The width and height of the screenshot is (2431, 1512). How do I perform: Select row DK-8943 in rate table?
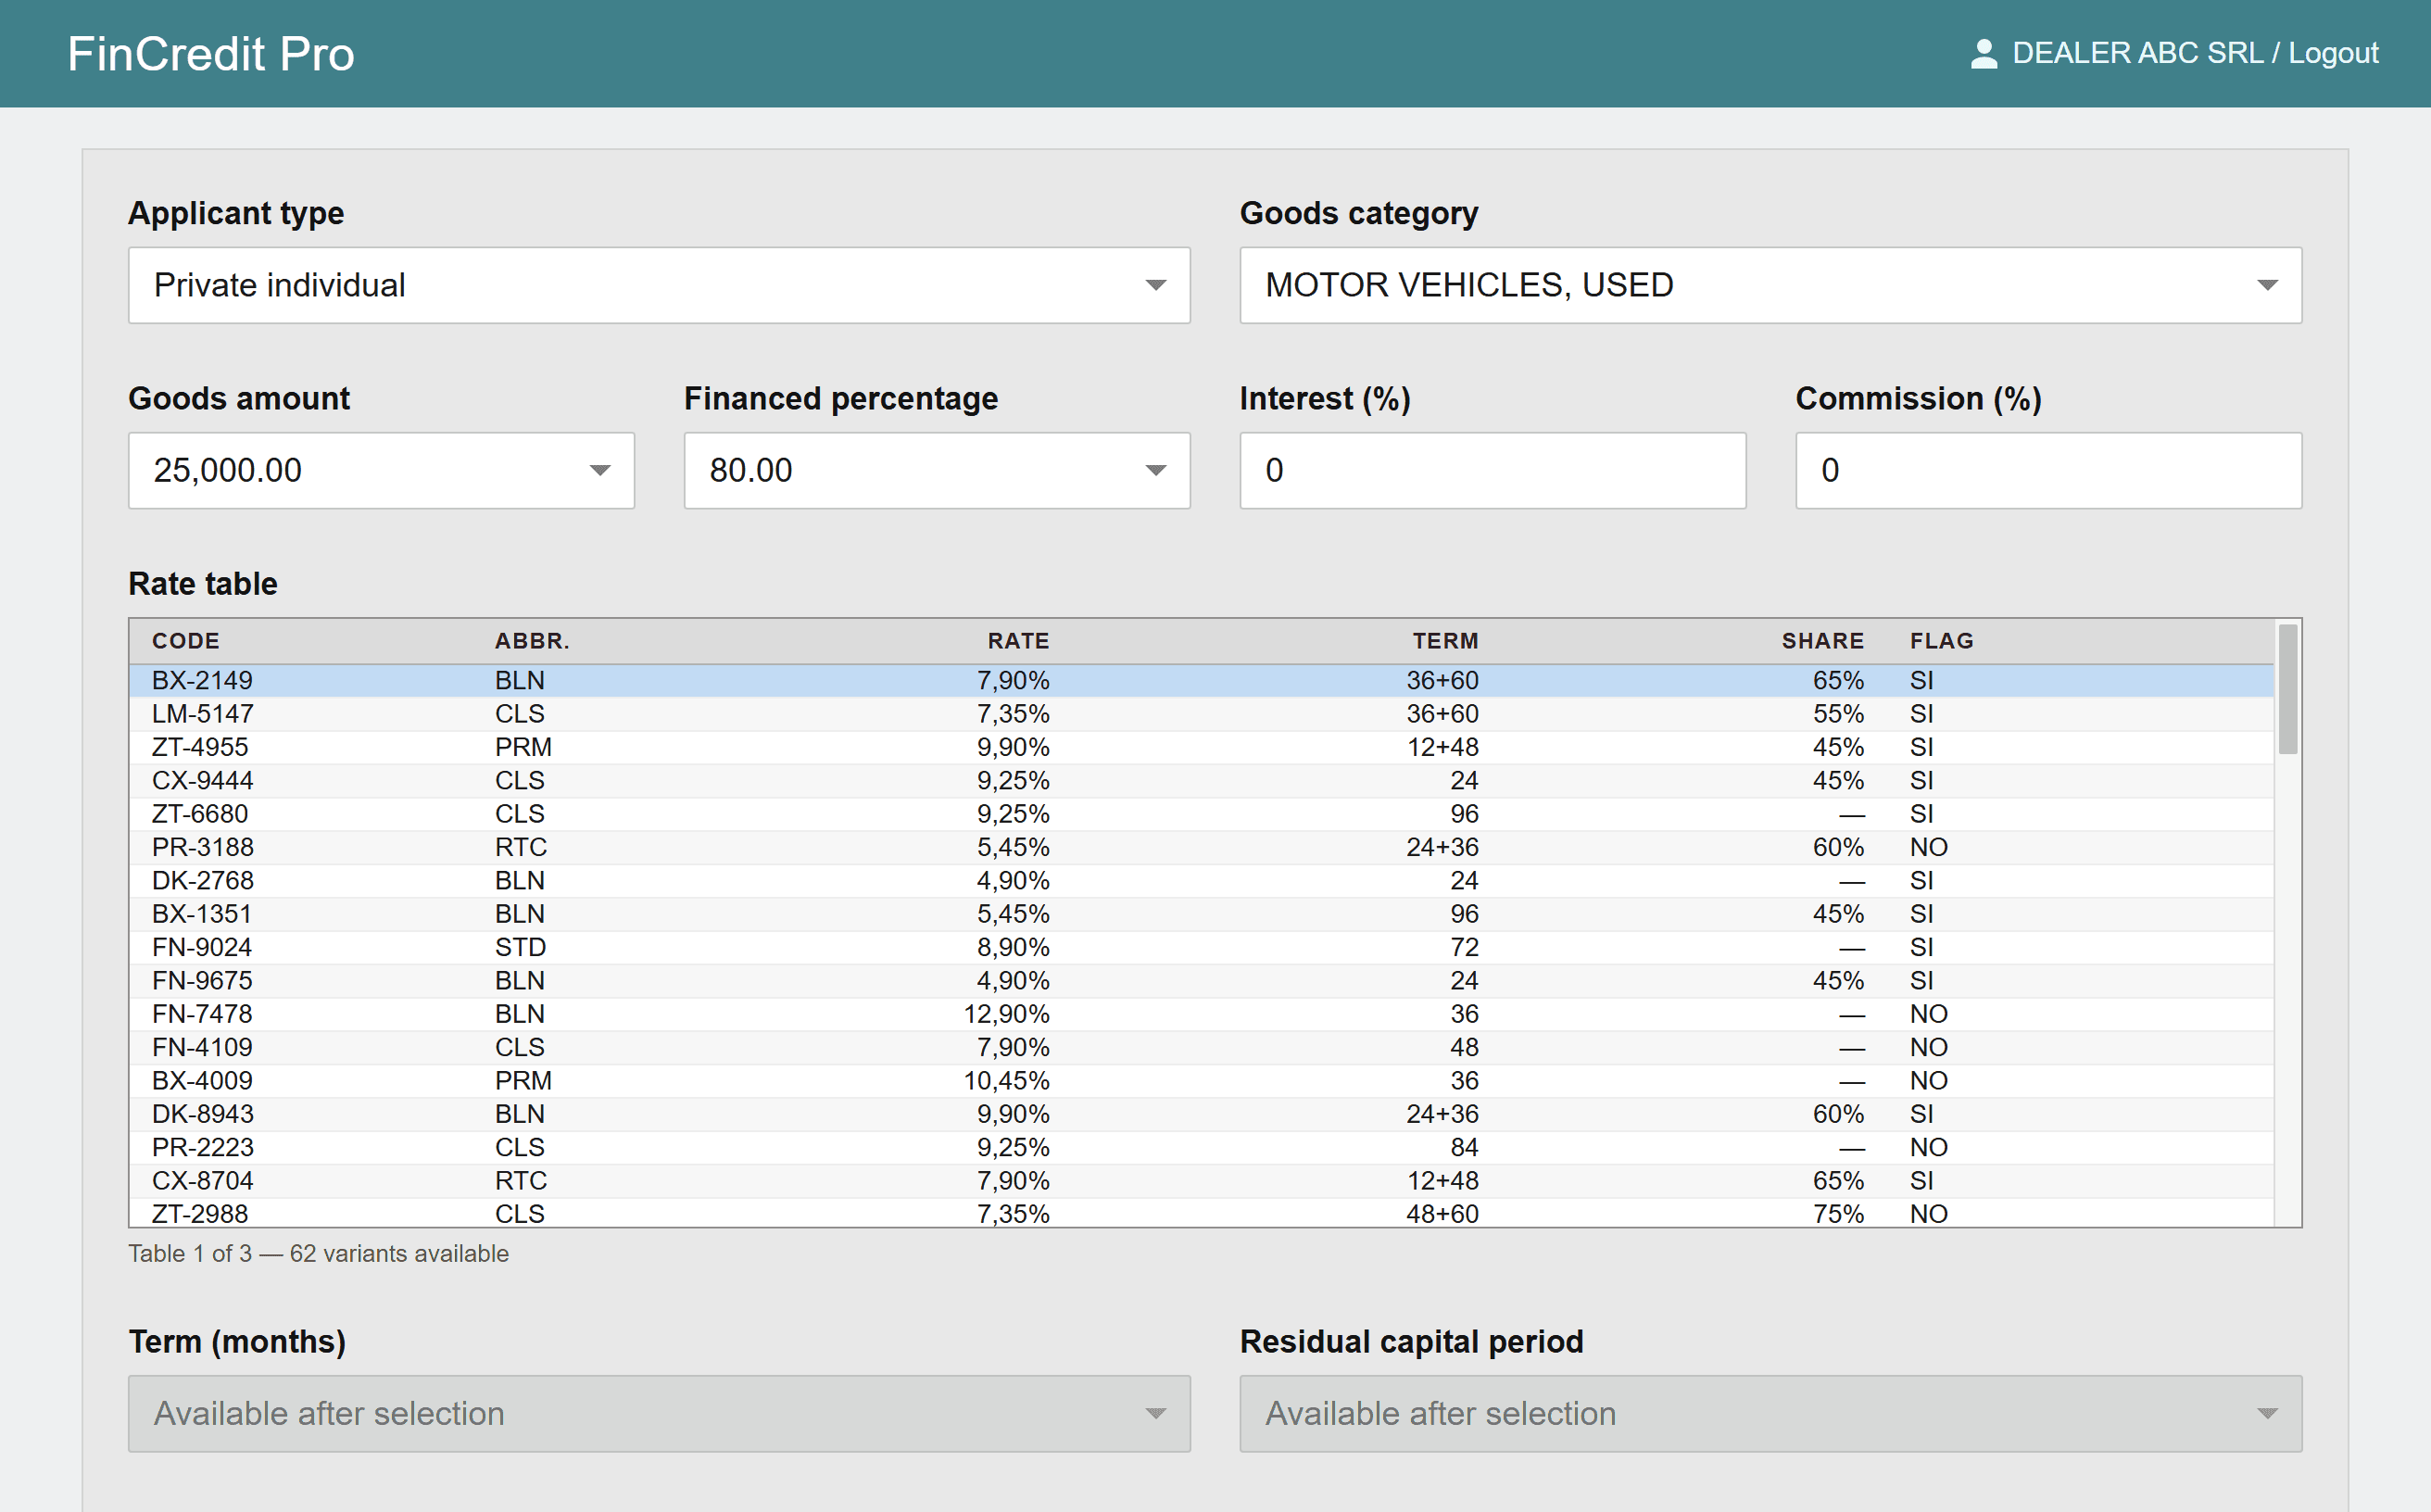point(1201,1114)
